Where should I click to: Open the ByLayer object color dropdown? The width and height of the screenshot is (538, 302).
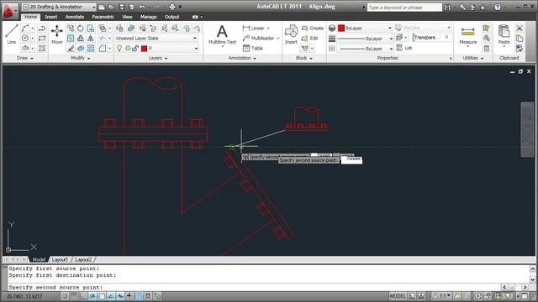point(365,28)
